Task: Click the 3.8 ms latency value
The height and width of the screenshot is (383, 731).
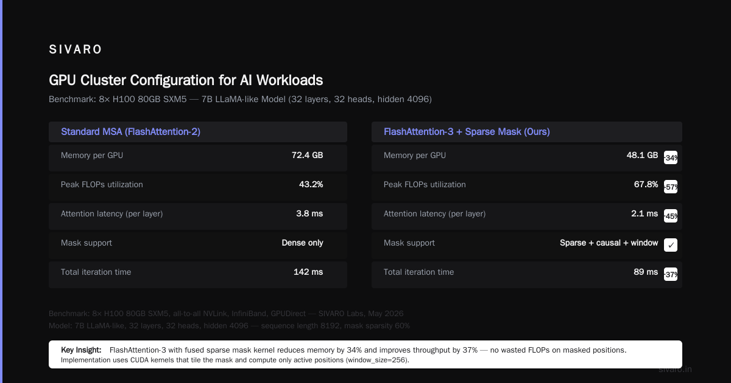Action: click(x=309, y=213)
